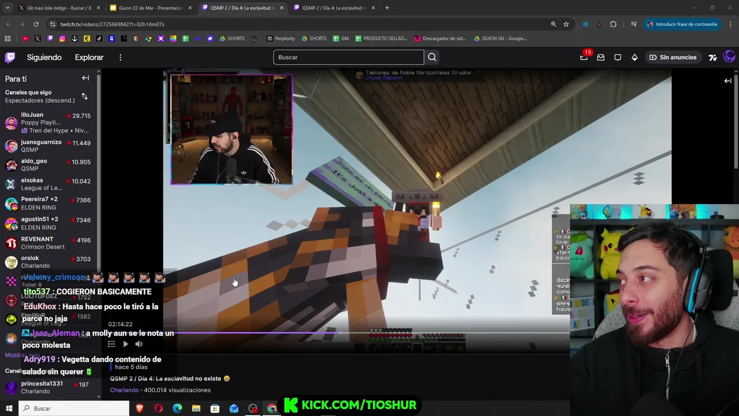Launch Brave from the taskbar
Screen dimensions: 739x416
[140, 408]
